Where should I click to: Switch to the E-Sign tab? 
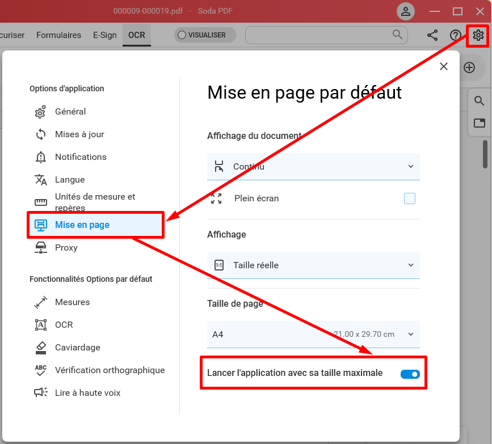coord(105,35)
